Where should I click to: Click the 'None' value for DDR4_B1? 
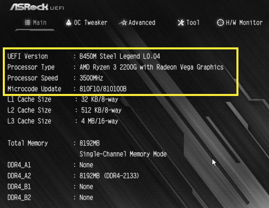coord(86,187)
